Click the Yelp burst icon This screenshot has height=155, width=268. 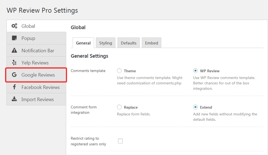[x=14, y=63]
